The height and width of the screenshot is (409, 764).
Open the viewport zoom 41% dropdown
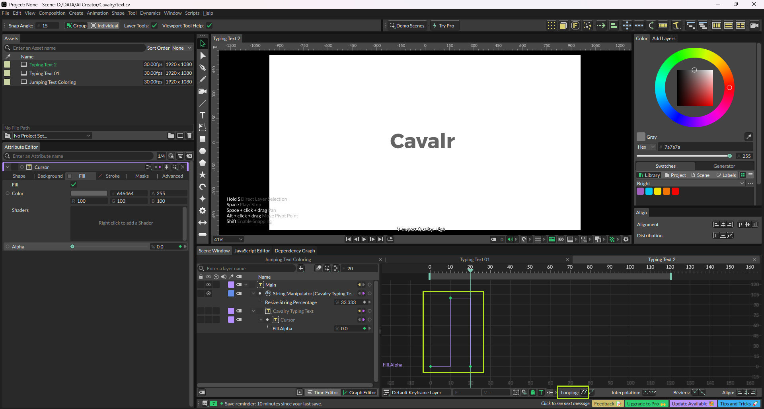[228, 239]
